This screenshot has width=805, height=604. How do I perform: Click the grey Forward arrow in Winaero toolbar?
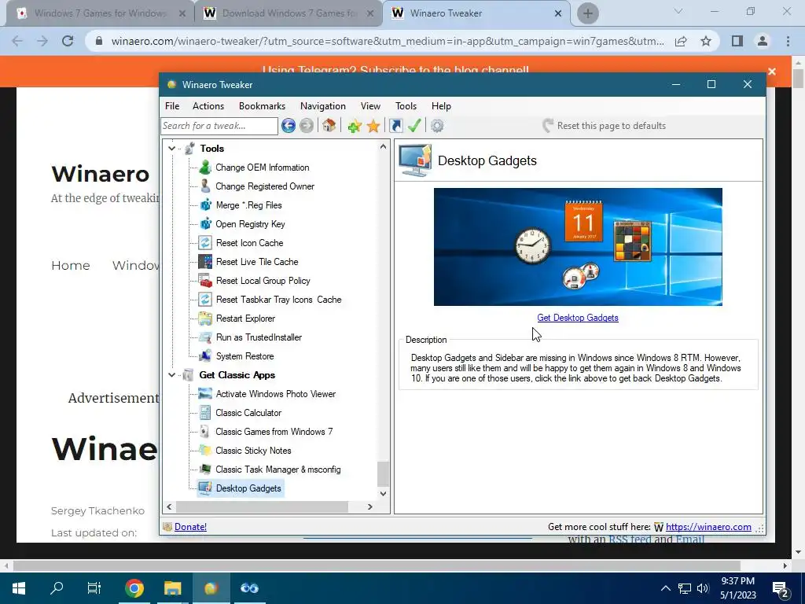(x=307, y=126)
